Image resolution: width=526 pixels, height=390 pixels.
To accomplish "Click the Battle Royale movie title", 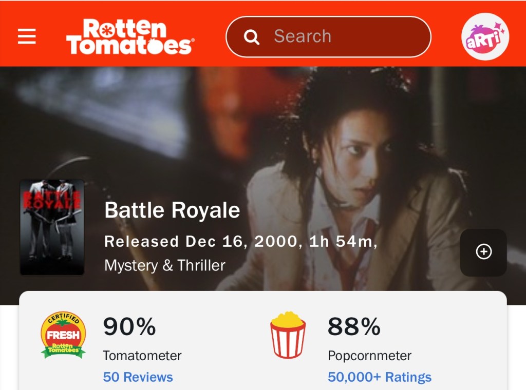I will [172, 210].
